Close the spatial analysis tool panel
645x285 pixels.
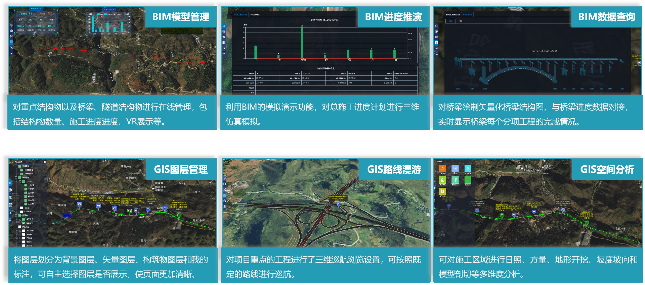[x=473, y=162]
